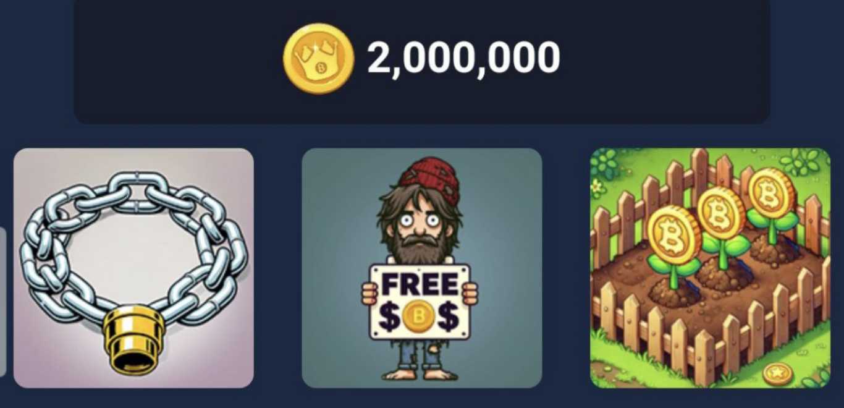Tap the empty center inside chain loop
The height and width of the screenshot is (408, 844).
pyautogui.click(x=133, y=253)
